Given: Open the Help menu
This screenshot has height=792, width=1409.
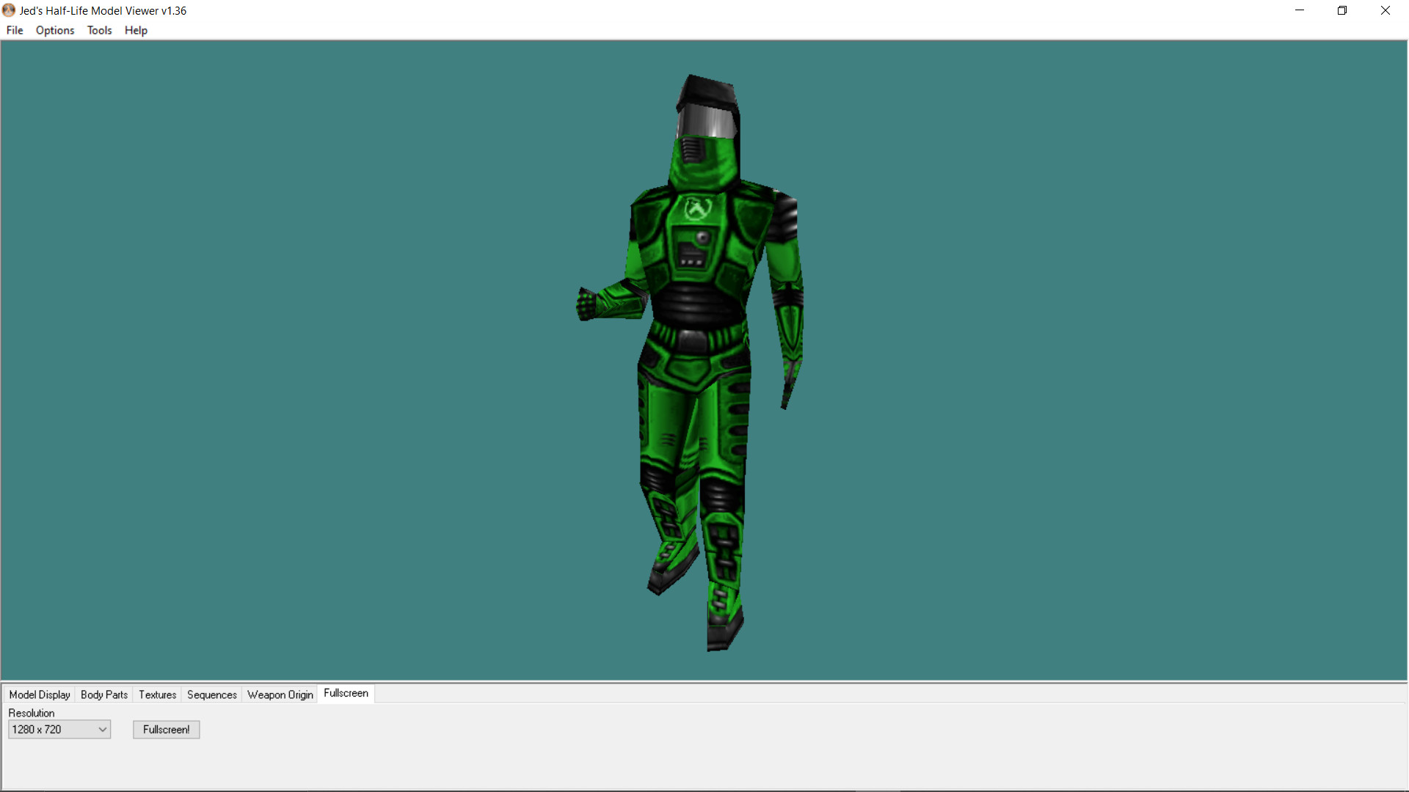Looking at the screenshot, I should (x=136, y=30).
